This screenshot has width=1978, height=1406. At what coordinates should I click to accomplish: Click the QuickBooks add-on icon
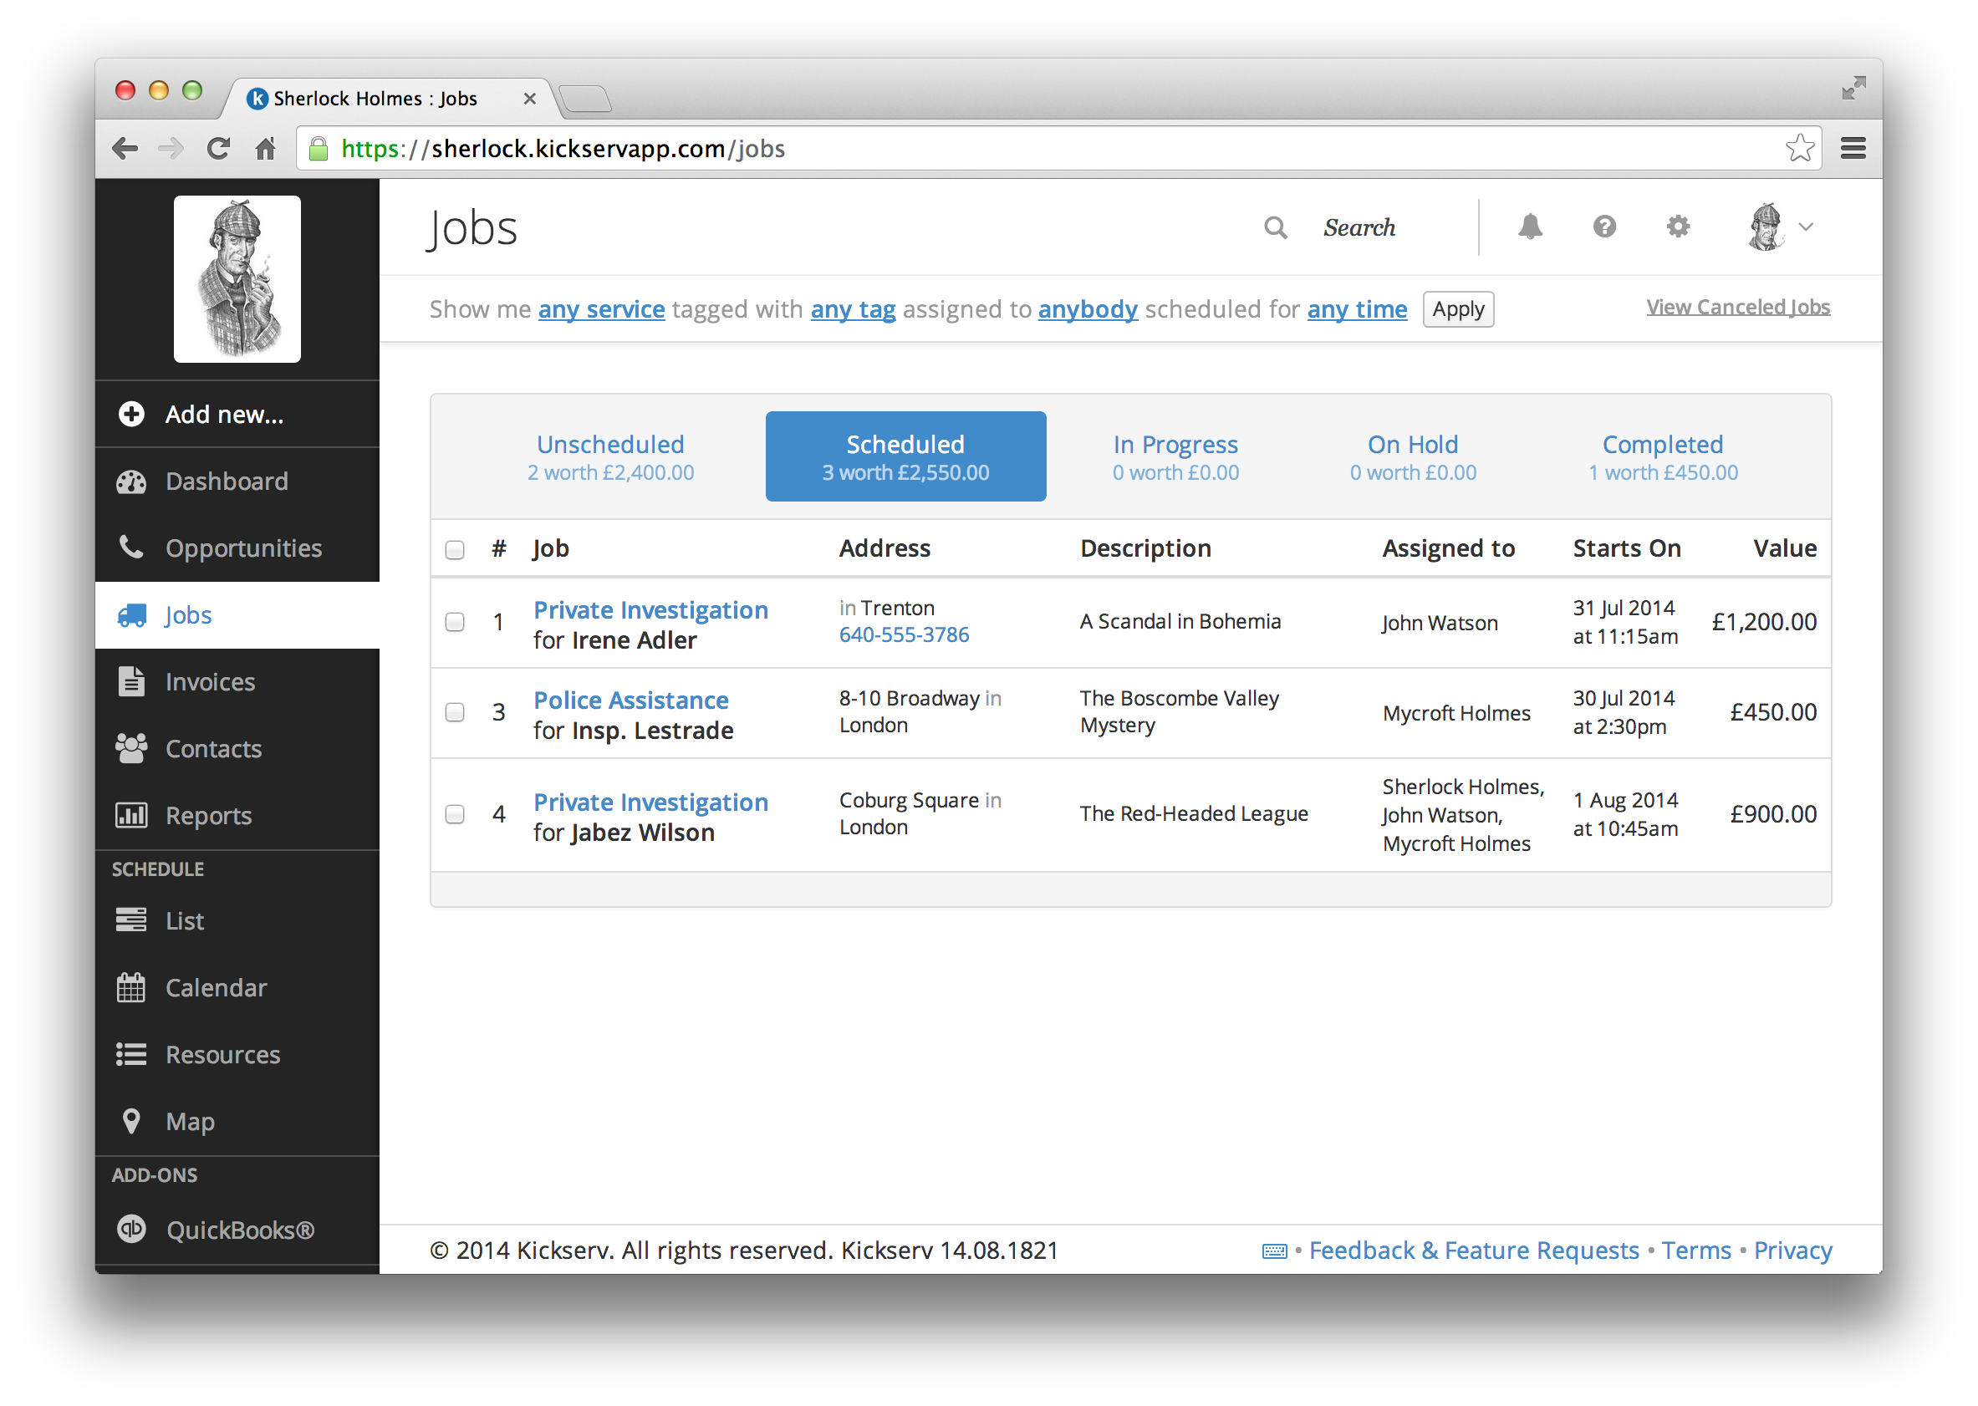coord(131,1230)
